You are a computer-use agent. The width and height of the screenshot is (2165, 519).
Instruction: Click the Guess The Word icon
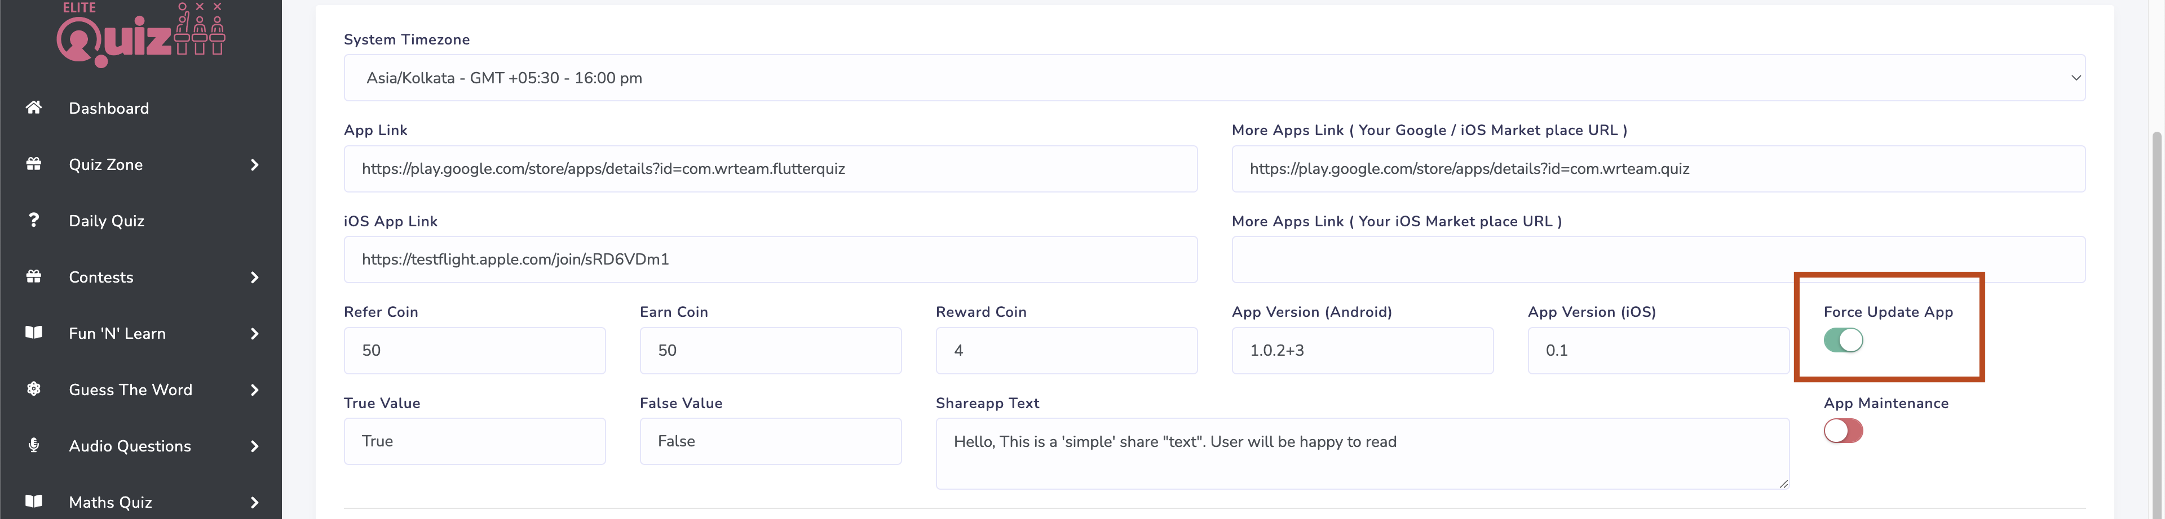[34, 388]
